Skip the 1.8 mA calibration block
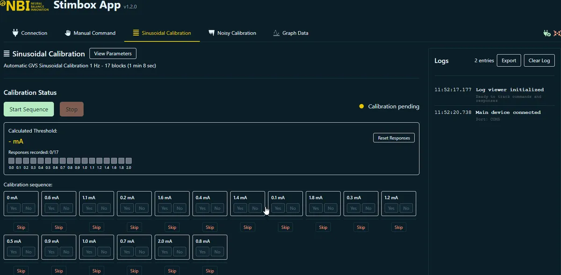 pyautogui.click(x=323, y=227)
